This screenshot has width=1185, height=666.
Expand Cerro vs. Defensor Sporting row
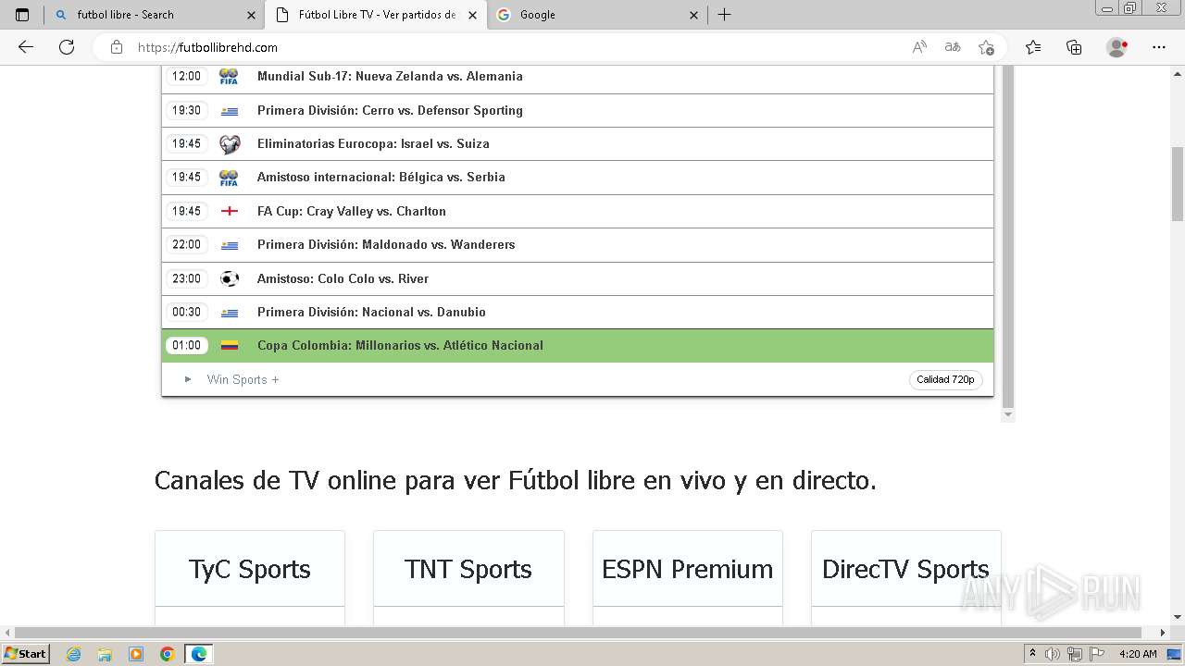(578, 110)
